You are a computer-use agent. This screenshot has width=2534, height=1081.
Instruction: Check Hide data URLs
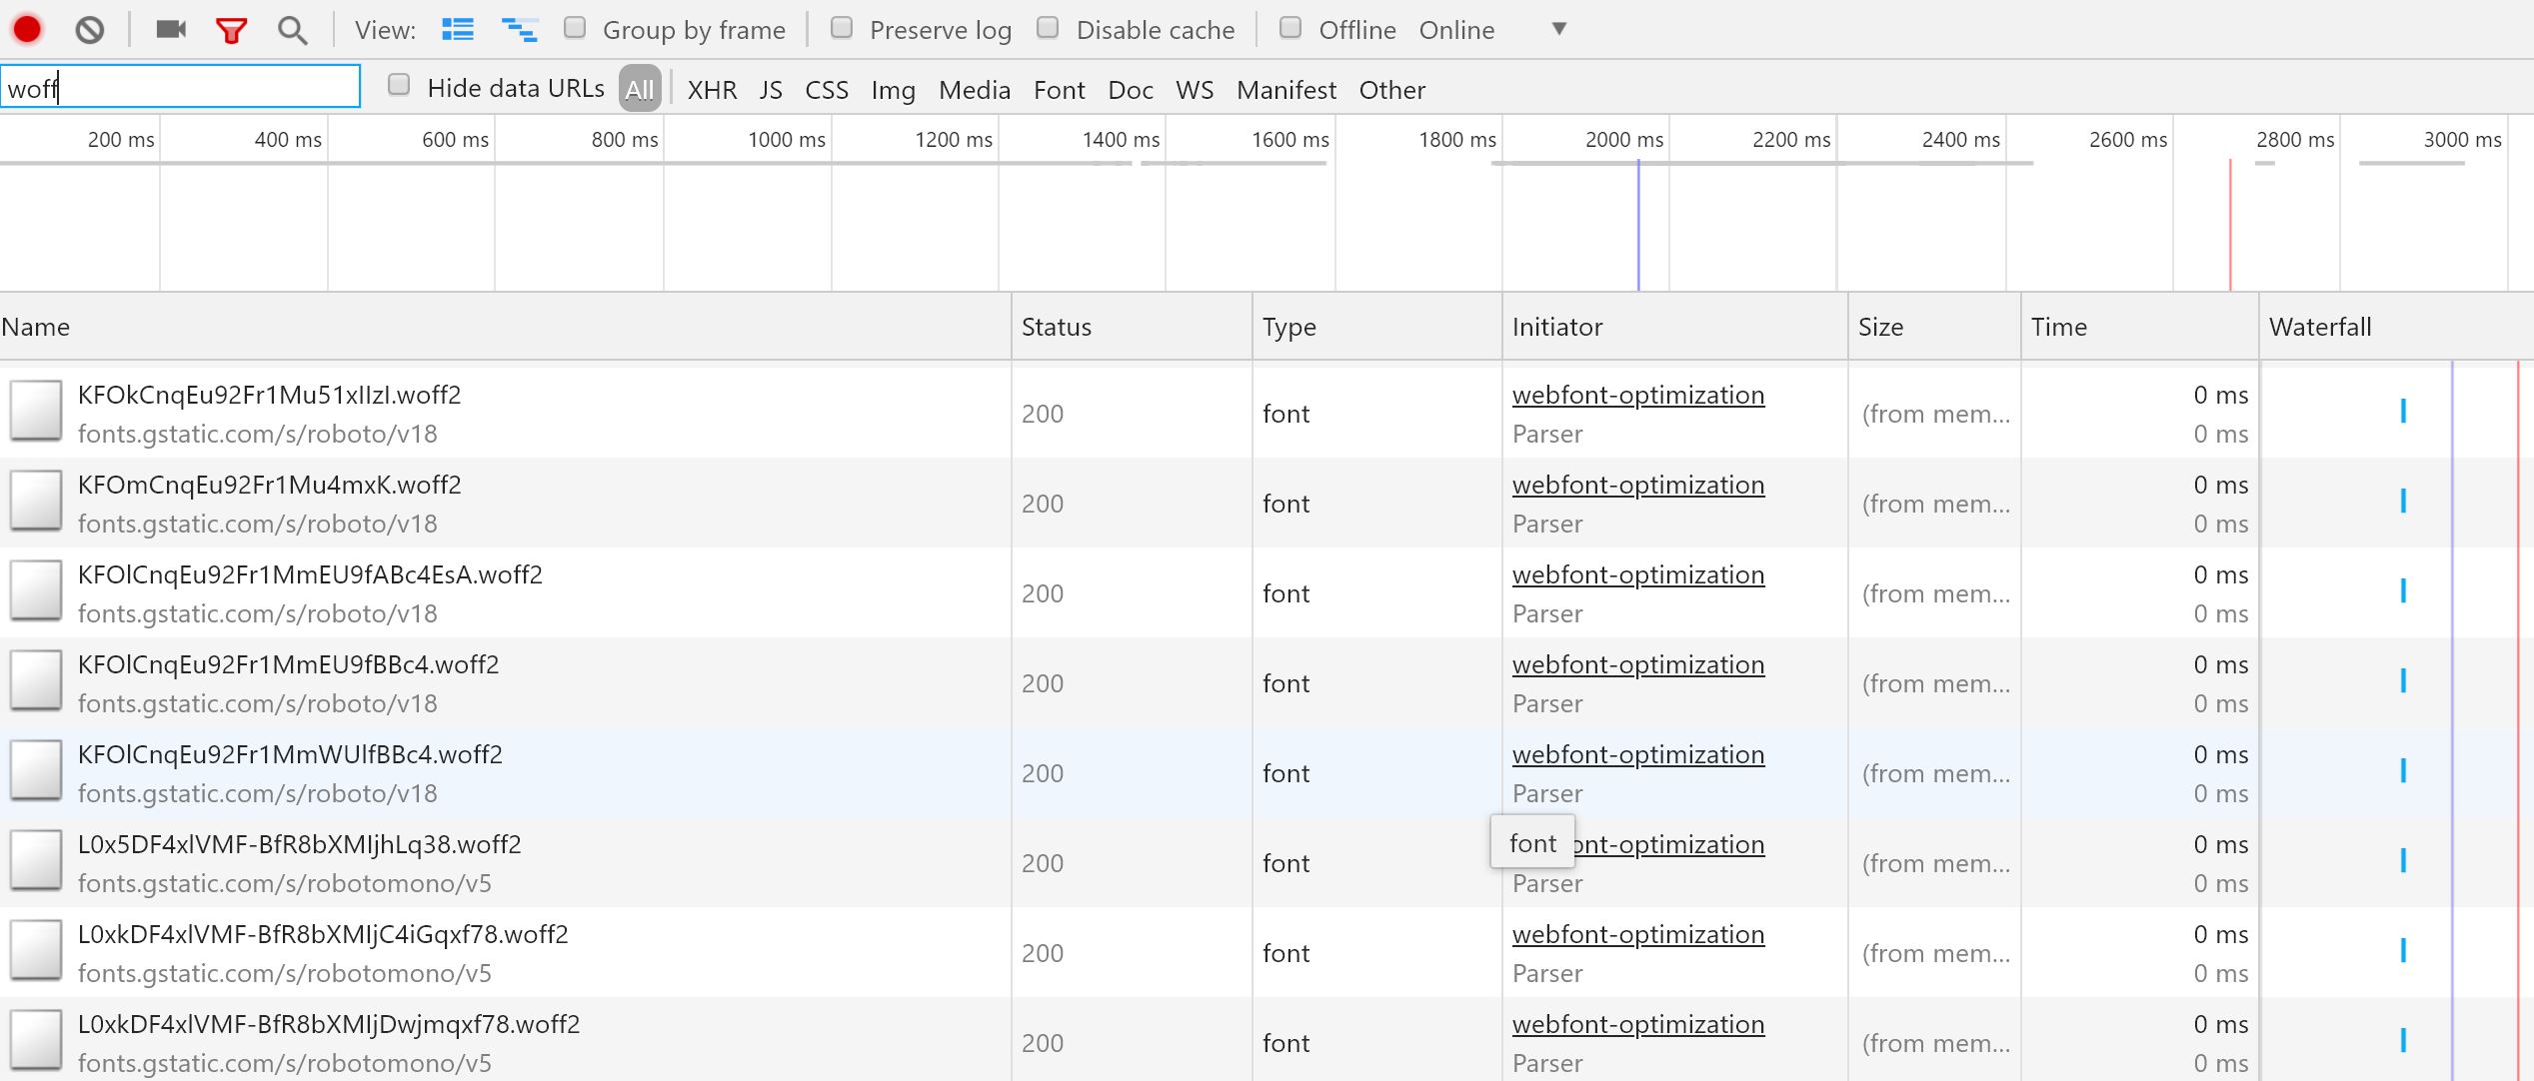399,85
